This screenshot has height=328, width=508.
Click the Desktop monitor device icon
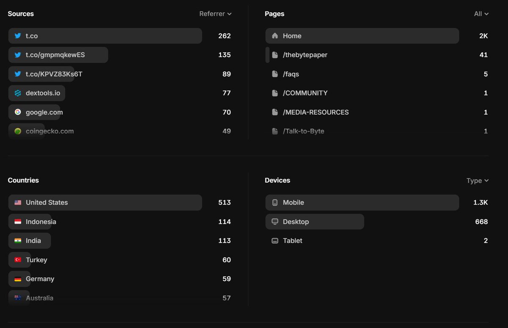(275, 221)
